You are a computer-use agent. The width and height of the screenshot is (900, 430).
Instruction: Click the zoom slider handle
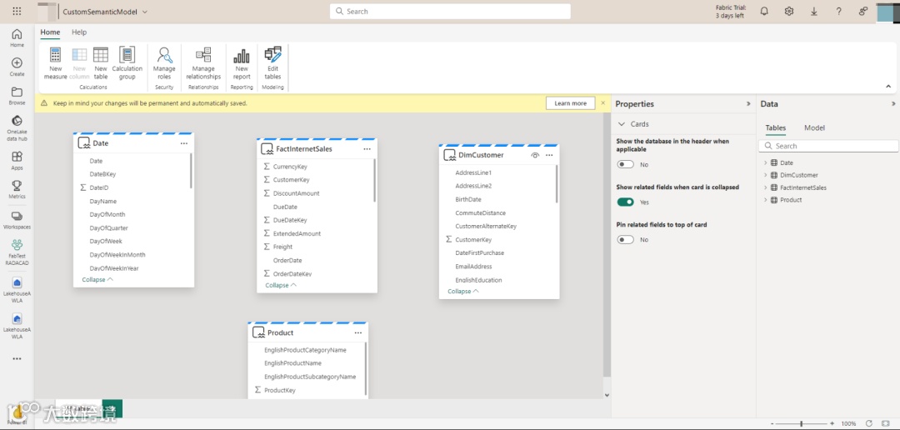[x=802, y=423]
